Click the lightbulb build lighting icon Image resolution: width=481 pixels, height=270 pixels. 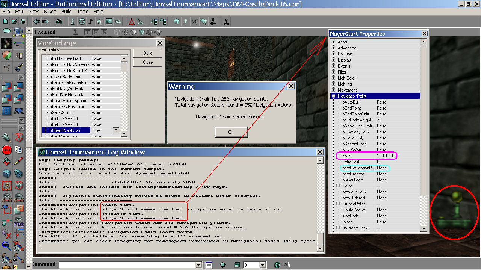(x=185, y=21)
